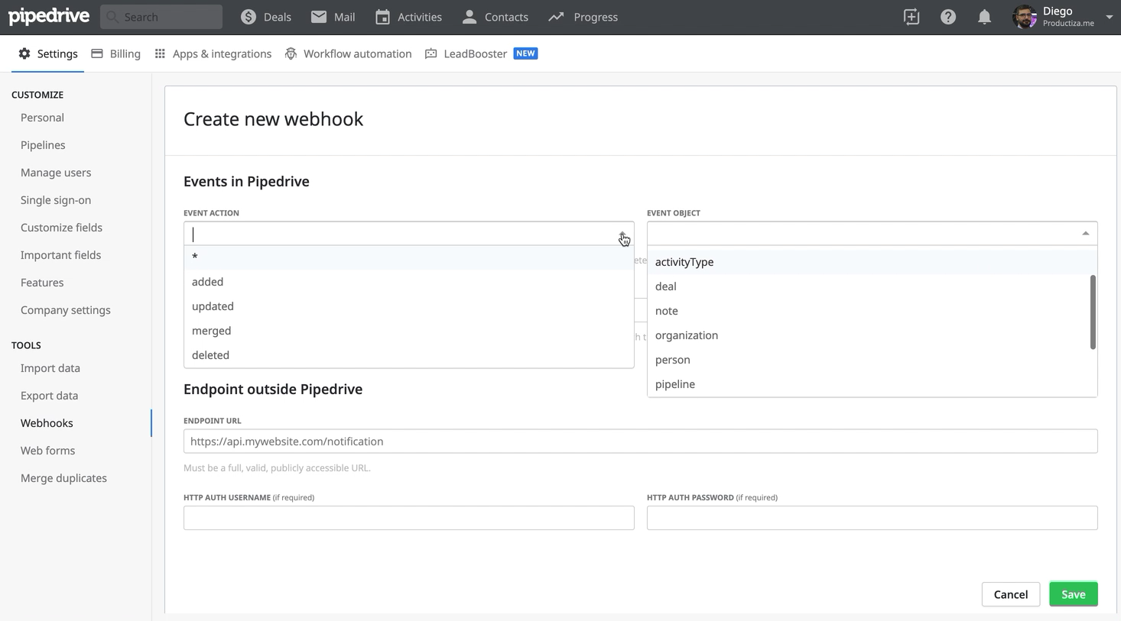Open Activities calendar in navigation
The image size is (1121, 621).
tap(408, 17)
